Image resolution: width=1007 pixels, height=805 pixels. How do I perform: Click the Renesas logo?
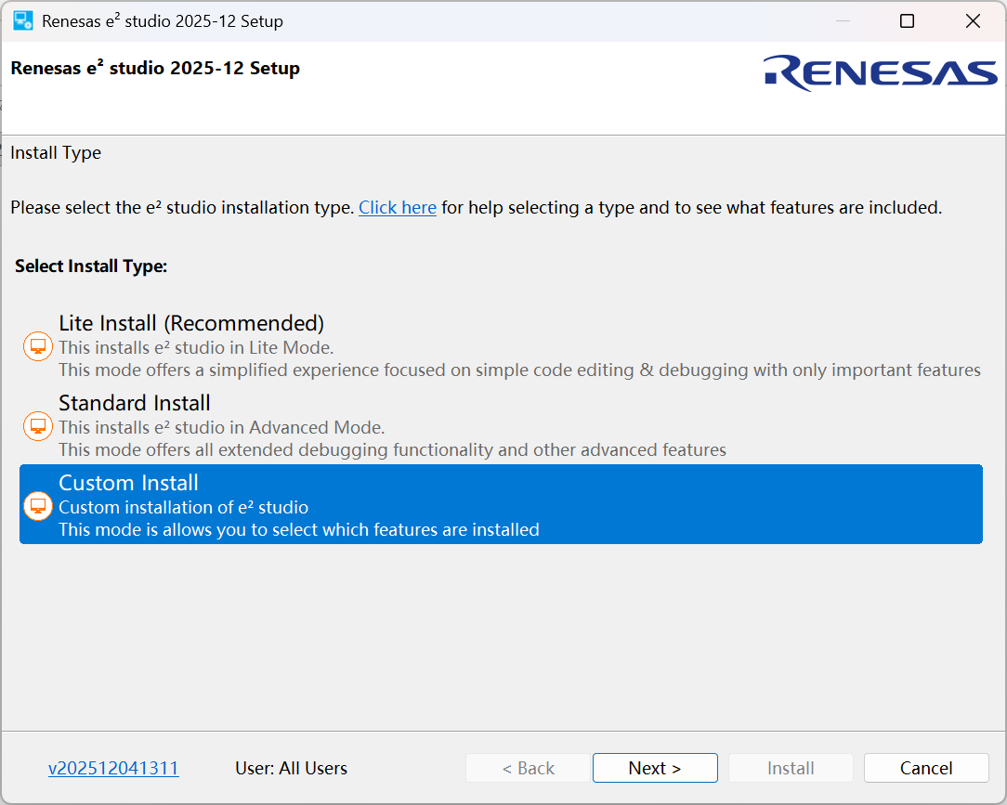880,73
